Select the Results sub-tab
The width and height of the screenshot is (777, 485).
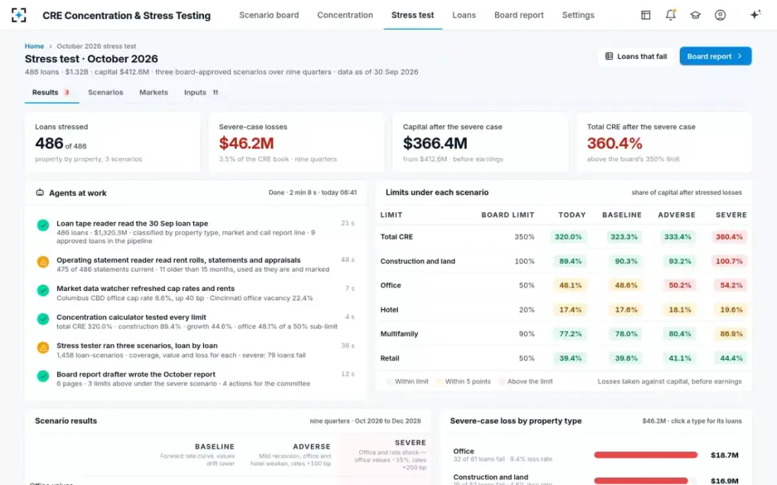point(52,92)
